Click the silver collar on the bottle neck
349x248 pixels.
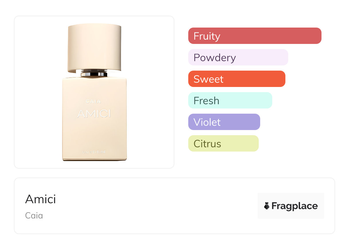pyautogui.click(x=94, y=73)
